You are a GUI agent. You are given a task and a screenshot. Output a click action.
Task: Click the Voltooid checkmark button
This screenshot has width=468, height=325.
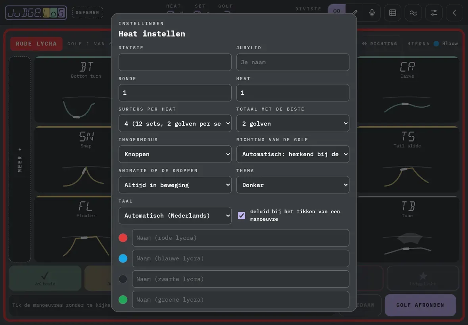[45, 278]
